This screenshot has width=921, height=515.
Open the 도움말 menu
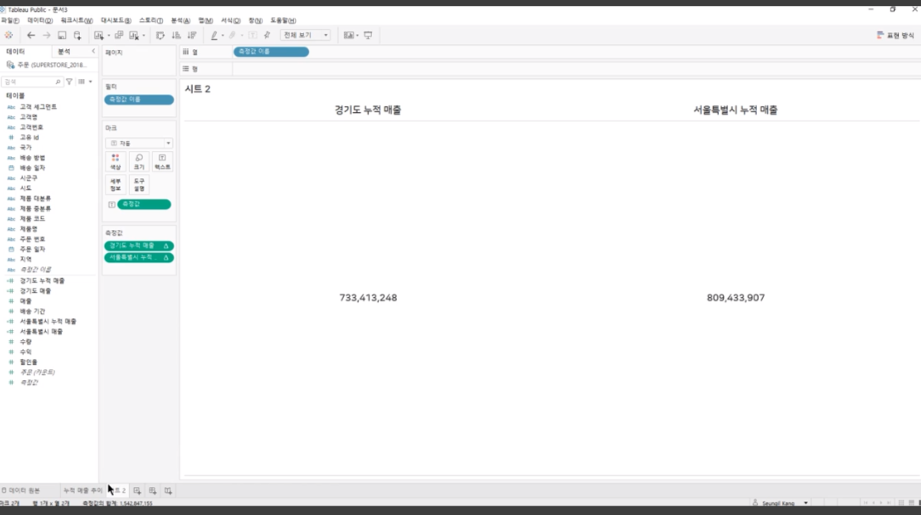[x=283, y=20]
